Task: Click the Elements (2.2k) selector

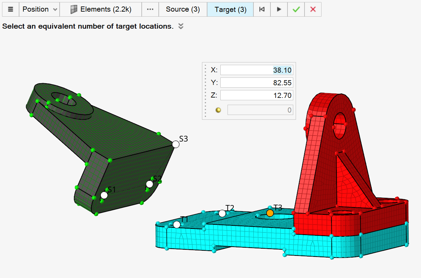Action: (x=101, y=9)
